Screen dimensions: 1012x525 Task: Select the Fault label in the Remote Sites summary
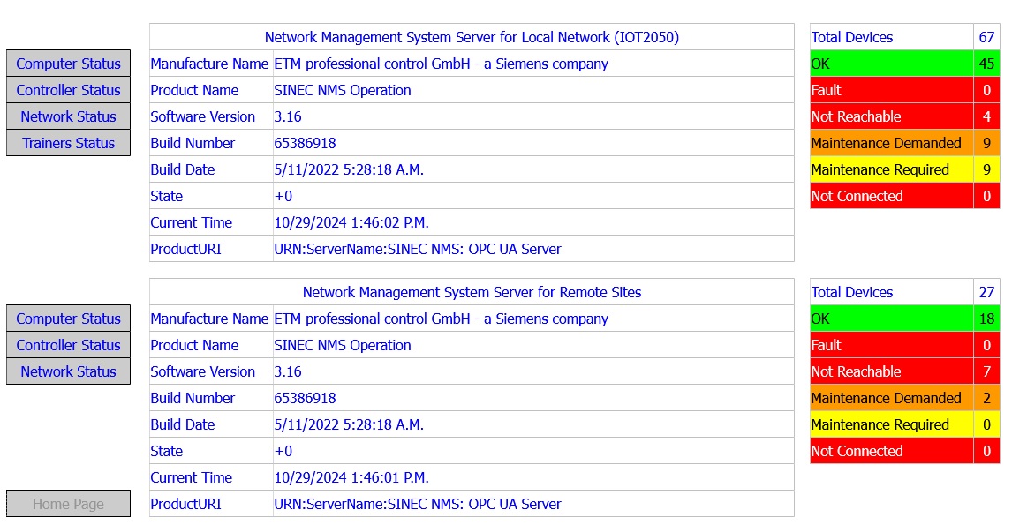(827, 345)
